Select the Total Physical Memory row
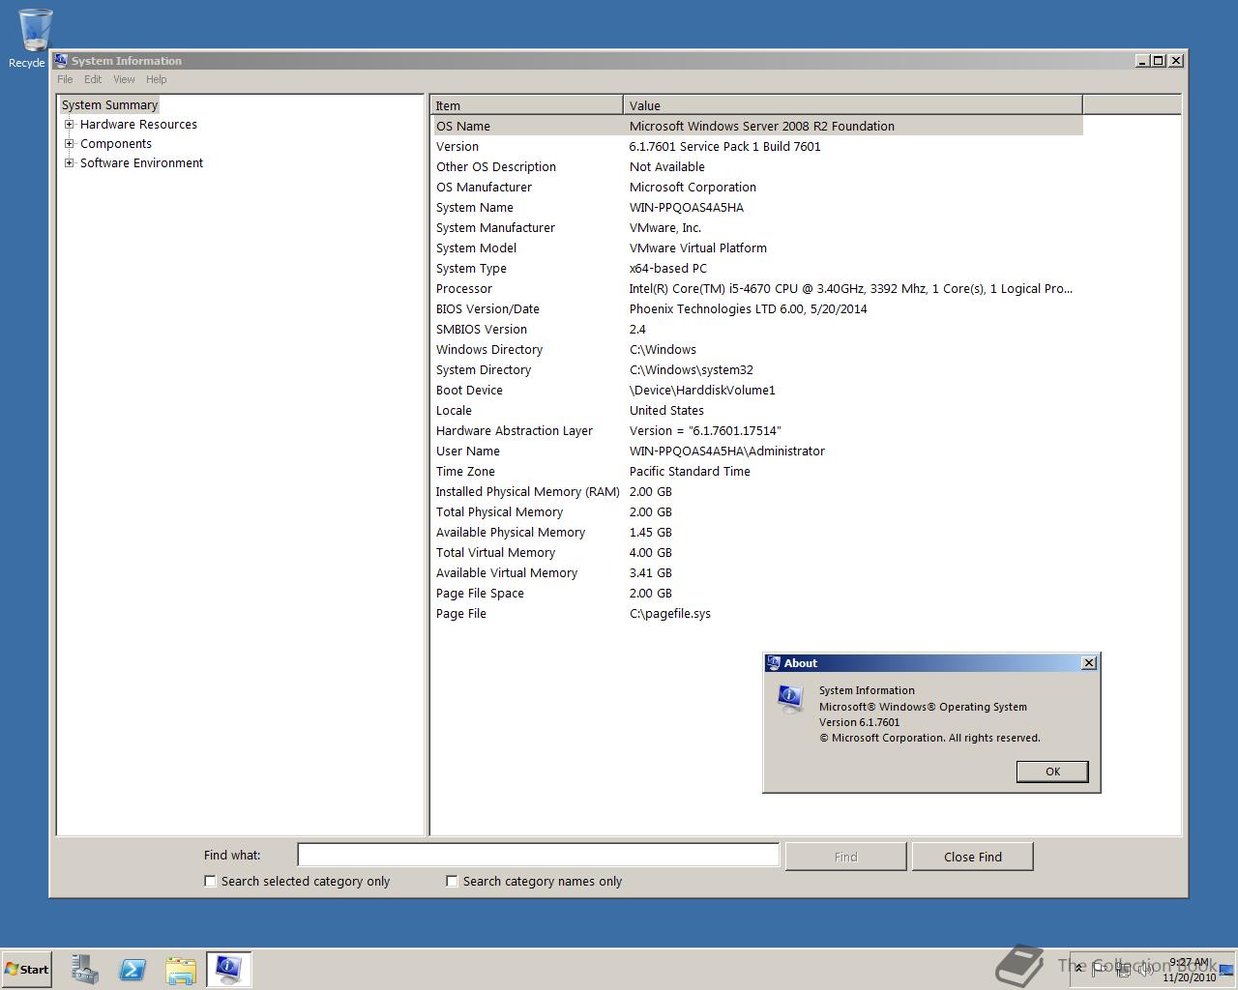 [757, 511]
